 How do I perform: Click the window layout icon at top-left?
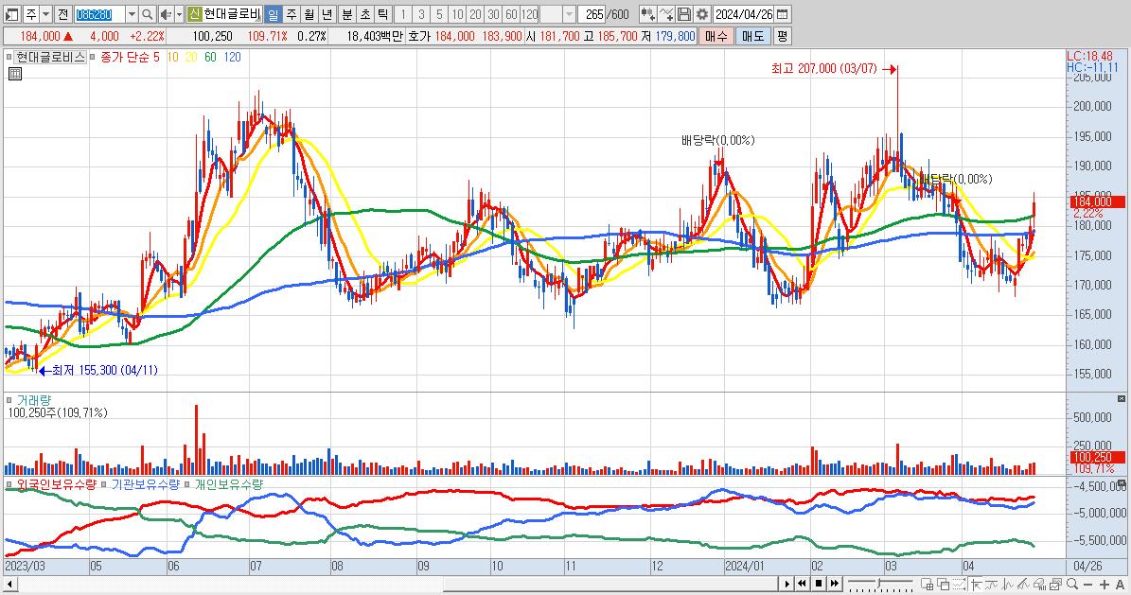pyautogui.click(x=12, y=14)
